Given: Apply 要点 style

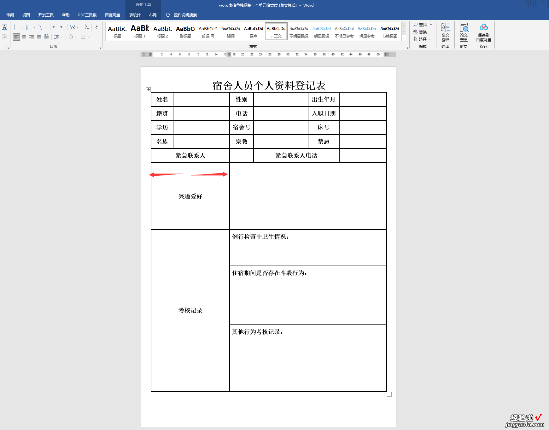Looking at the screenshot, I should 254,32.
